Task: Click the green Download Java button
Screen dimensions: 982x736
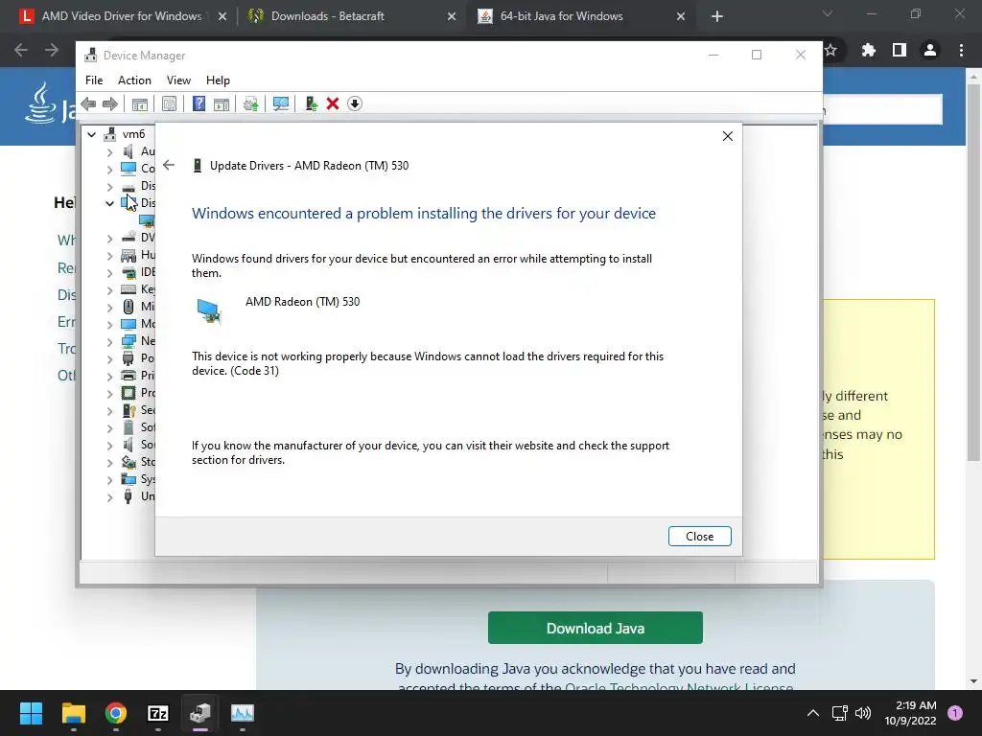Action: click(x=595, y=628)
